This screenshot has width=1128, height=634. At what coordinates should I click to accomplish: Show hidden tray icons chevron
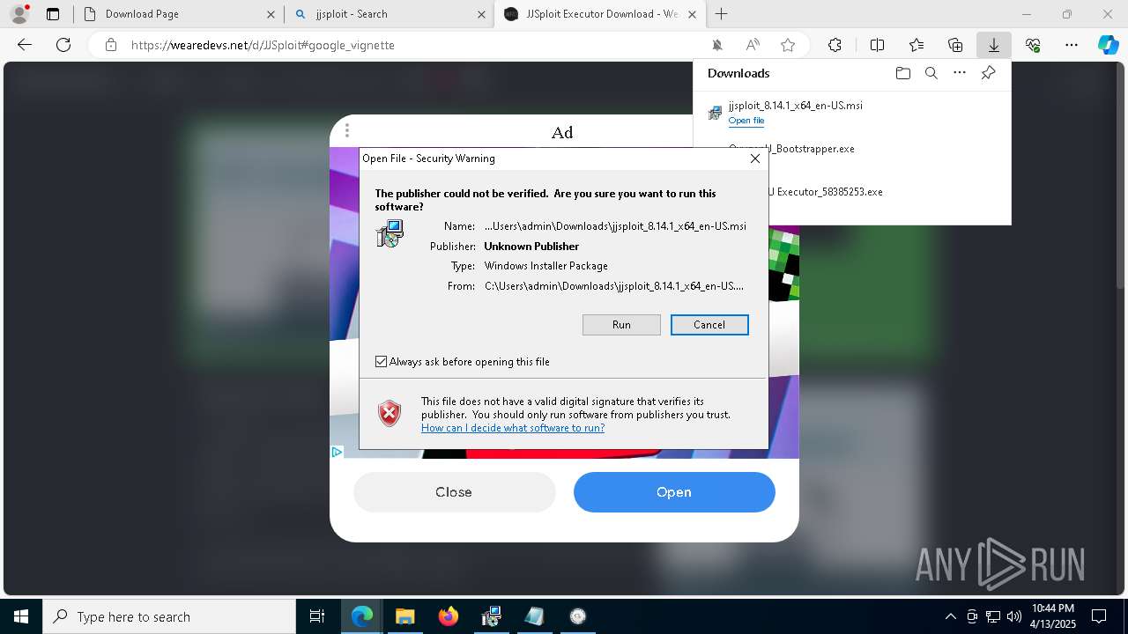click(950, 616)
